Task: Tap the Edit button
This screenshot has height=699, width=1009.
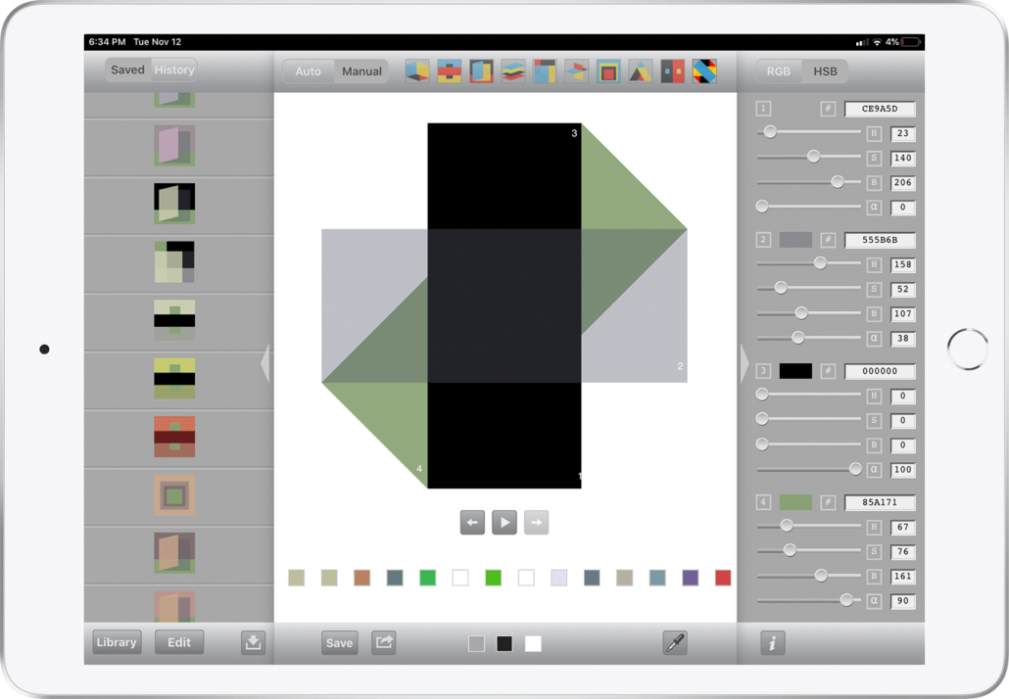Action: [x=179, y=642]
